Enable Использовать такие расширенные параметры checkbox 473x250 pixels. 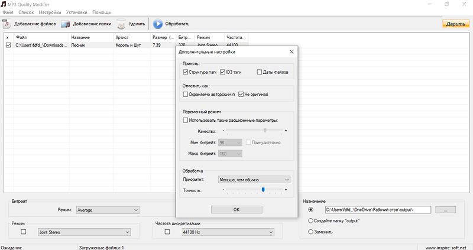(186, 120)
